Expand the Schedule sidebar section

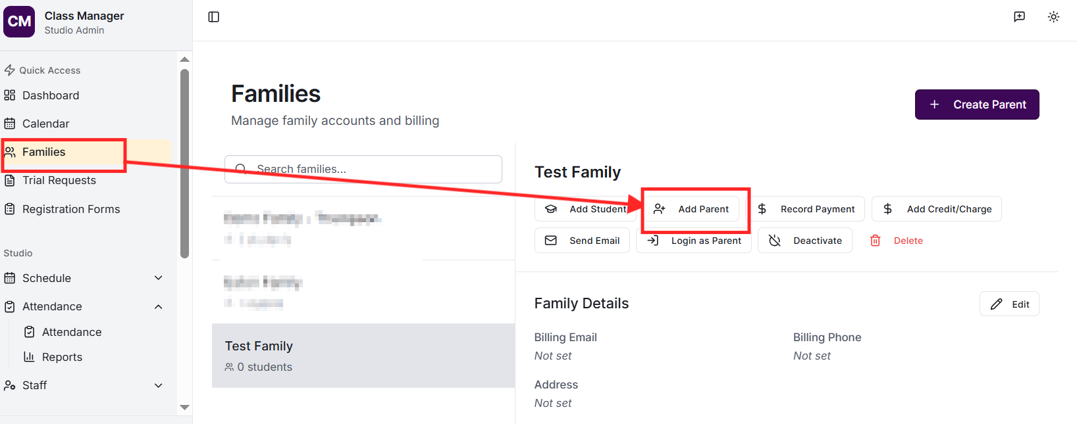pyautogui.click(x=158, y=278)
